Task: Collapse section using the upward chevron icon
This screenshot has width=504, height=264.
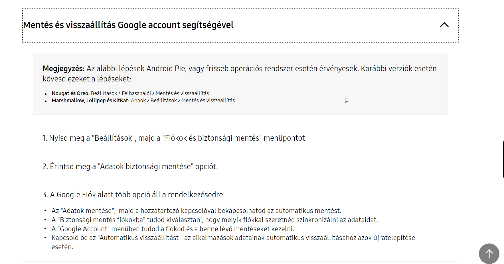Action: coord(444,25)
